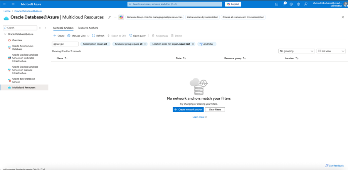Click the Microsoft Azure logo text

click(31, 4)
